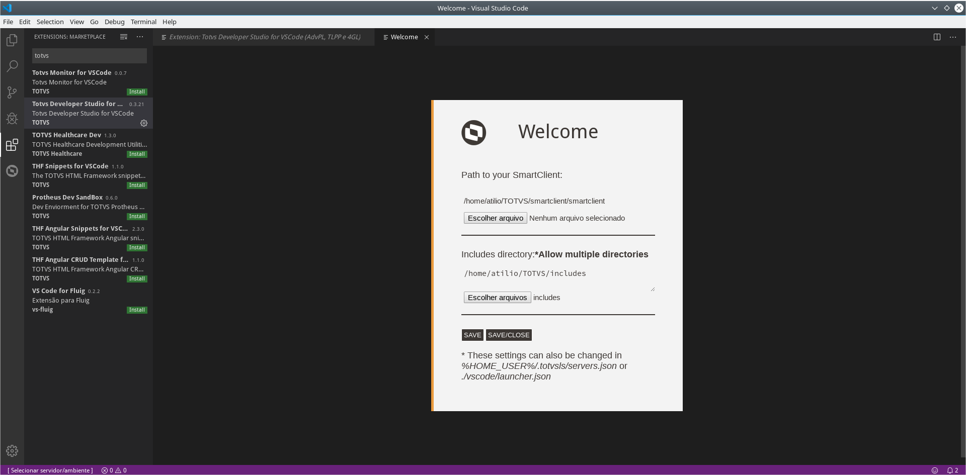Install THF Snippets for VSCode
Screen dimensions: 966x475
click(137, 185)
